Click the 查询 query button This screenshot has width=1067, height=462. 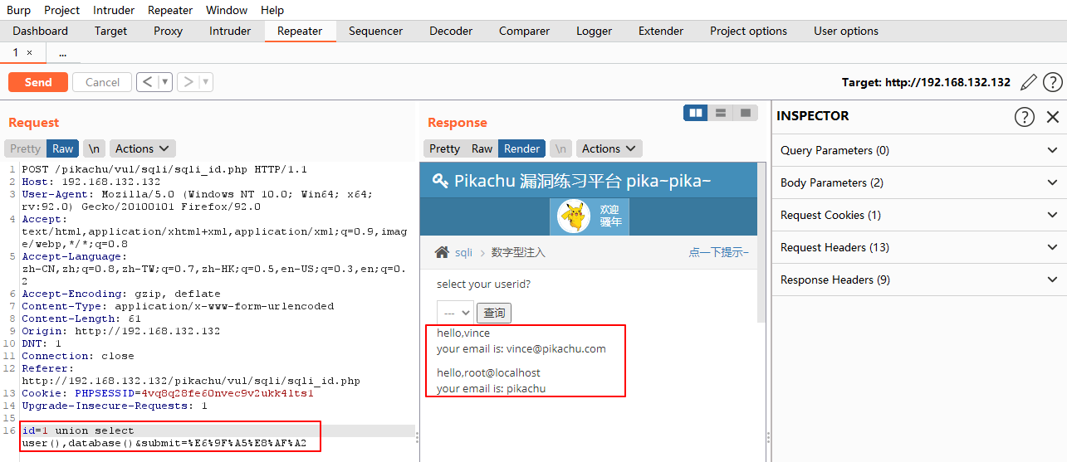click(495, 313)
